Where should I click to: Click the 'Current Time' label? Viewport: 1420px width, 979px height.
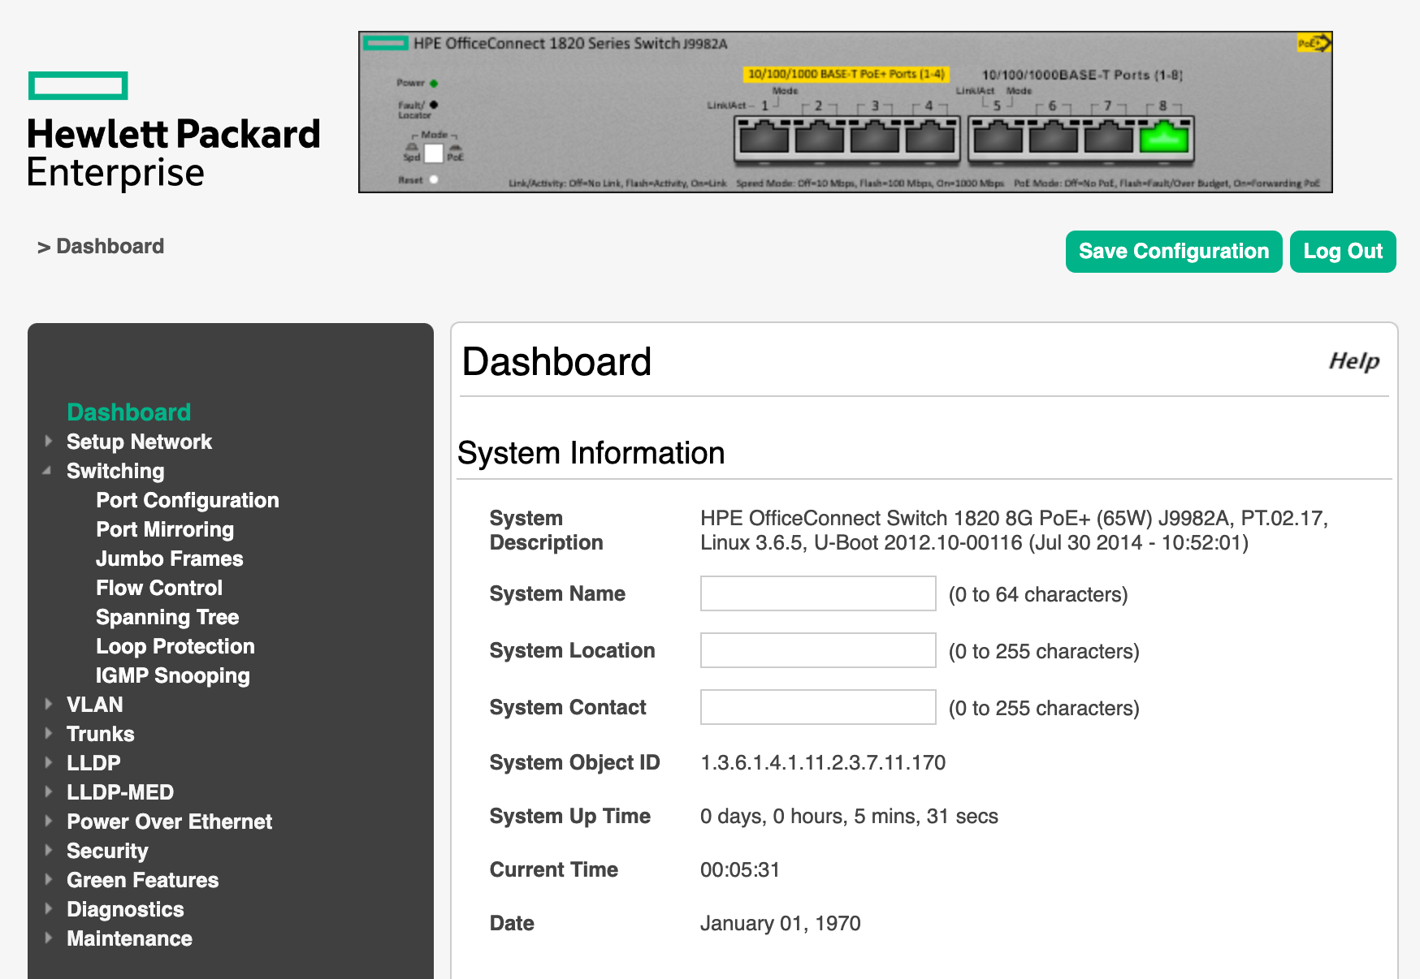pyautogui.click(x=554, y=869)
